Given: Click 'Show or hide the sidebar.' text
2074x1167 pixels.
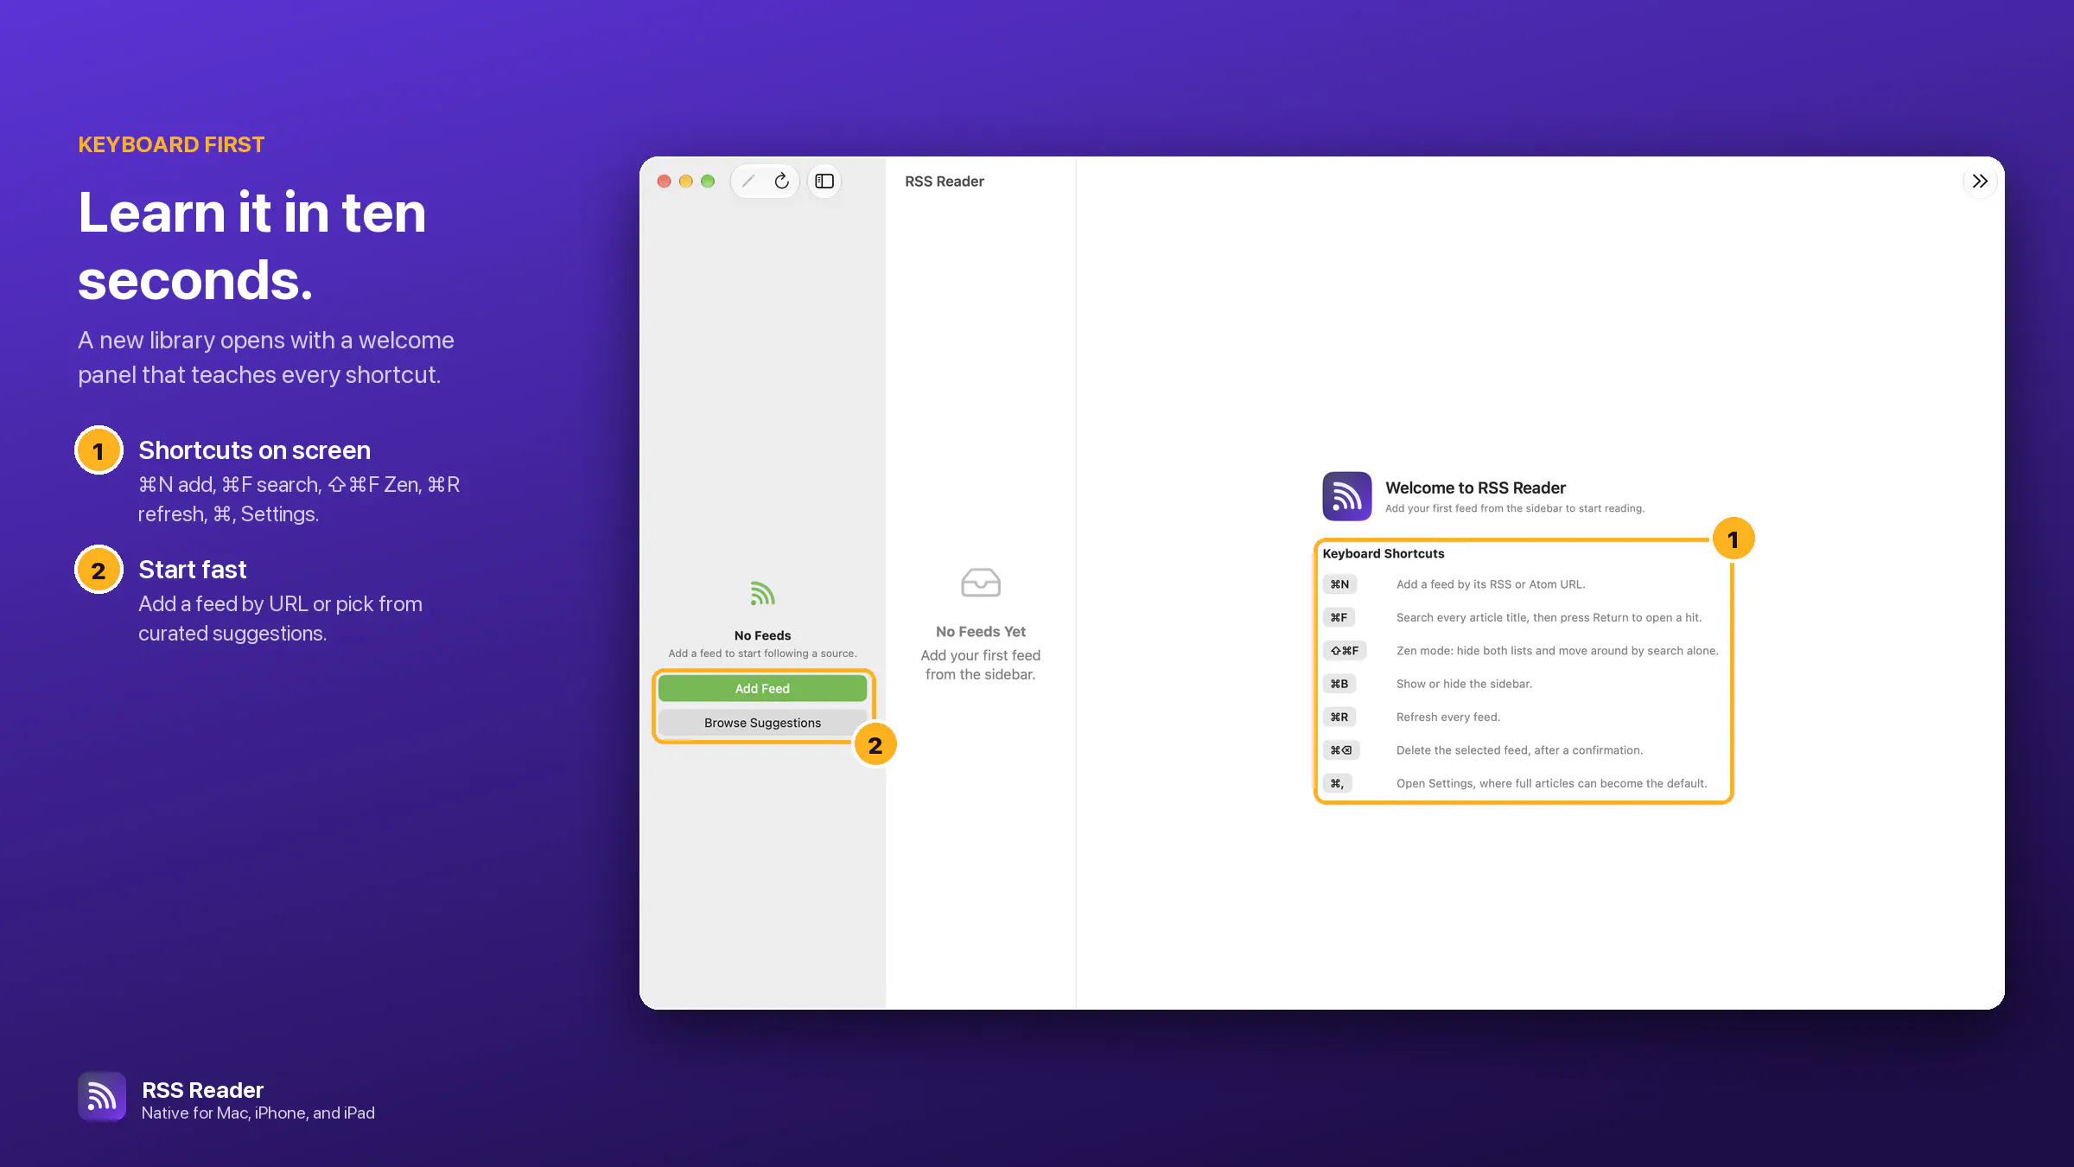Looking at the screenshot, I should tap(1464, 684).
